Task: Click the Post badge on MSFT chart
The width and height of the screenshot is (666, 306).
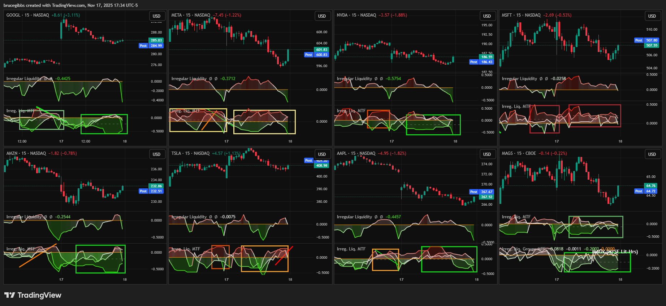Action: coord(639,40)
